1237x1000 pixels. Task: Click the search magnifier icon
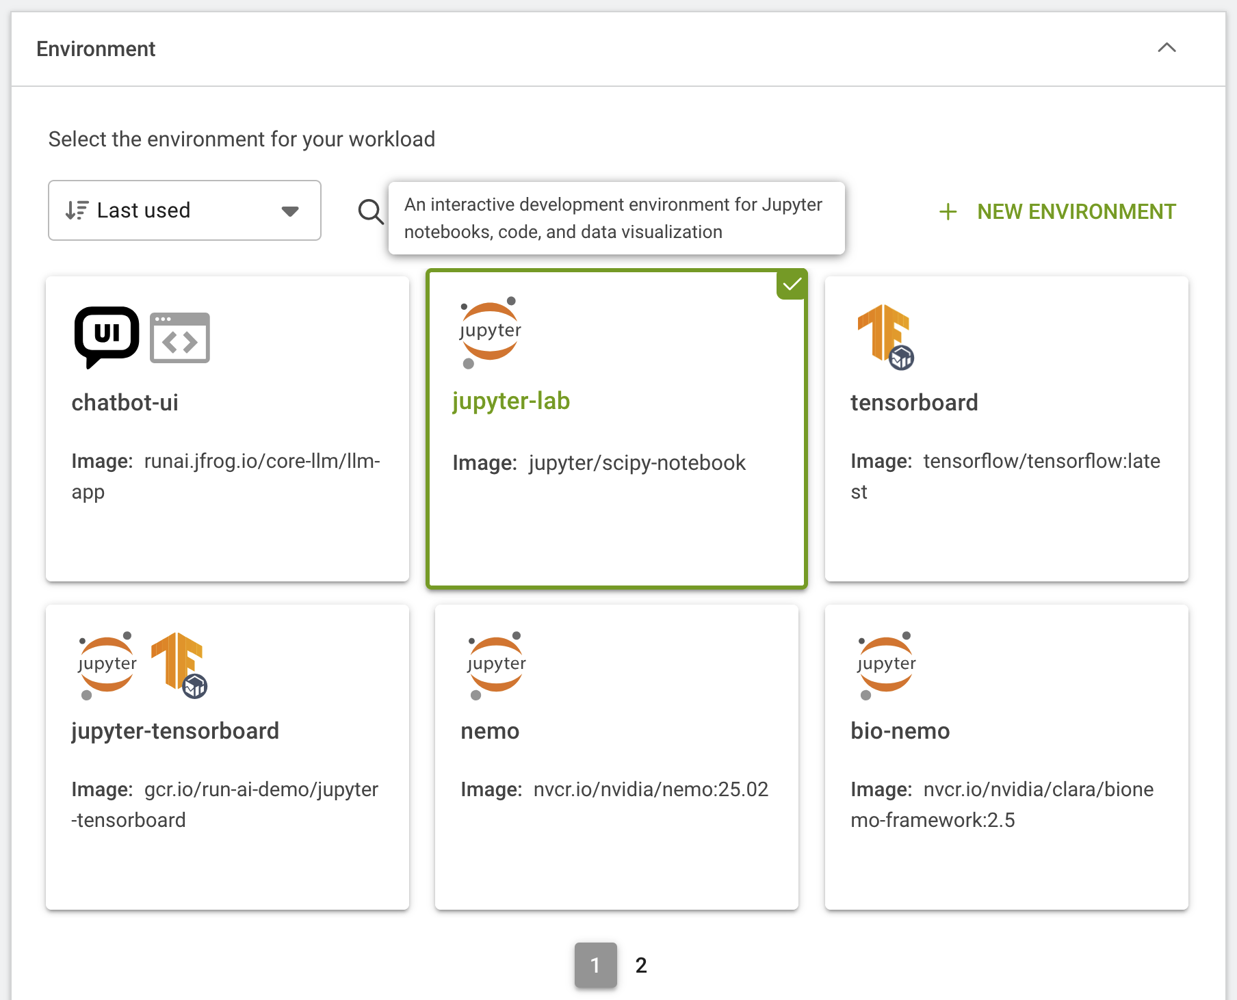[x=371, y=211]
